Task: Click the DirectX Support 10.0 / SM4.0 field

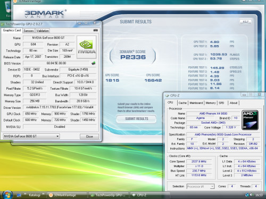Action: [x=85, y=82]
